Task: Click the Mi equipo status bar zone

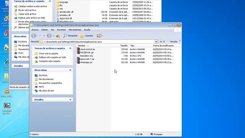Action: [157, 135]
